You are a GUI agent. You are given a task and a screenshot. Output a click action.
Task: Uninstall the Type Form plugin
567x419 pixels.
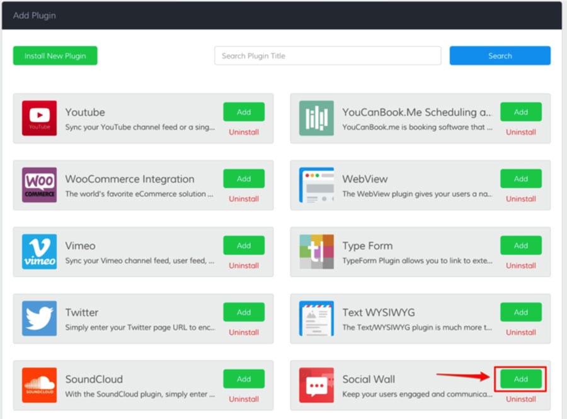coord(521,266)
